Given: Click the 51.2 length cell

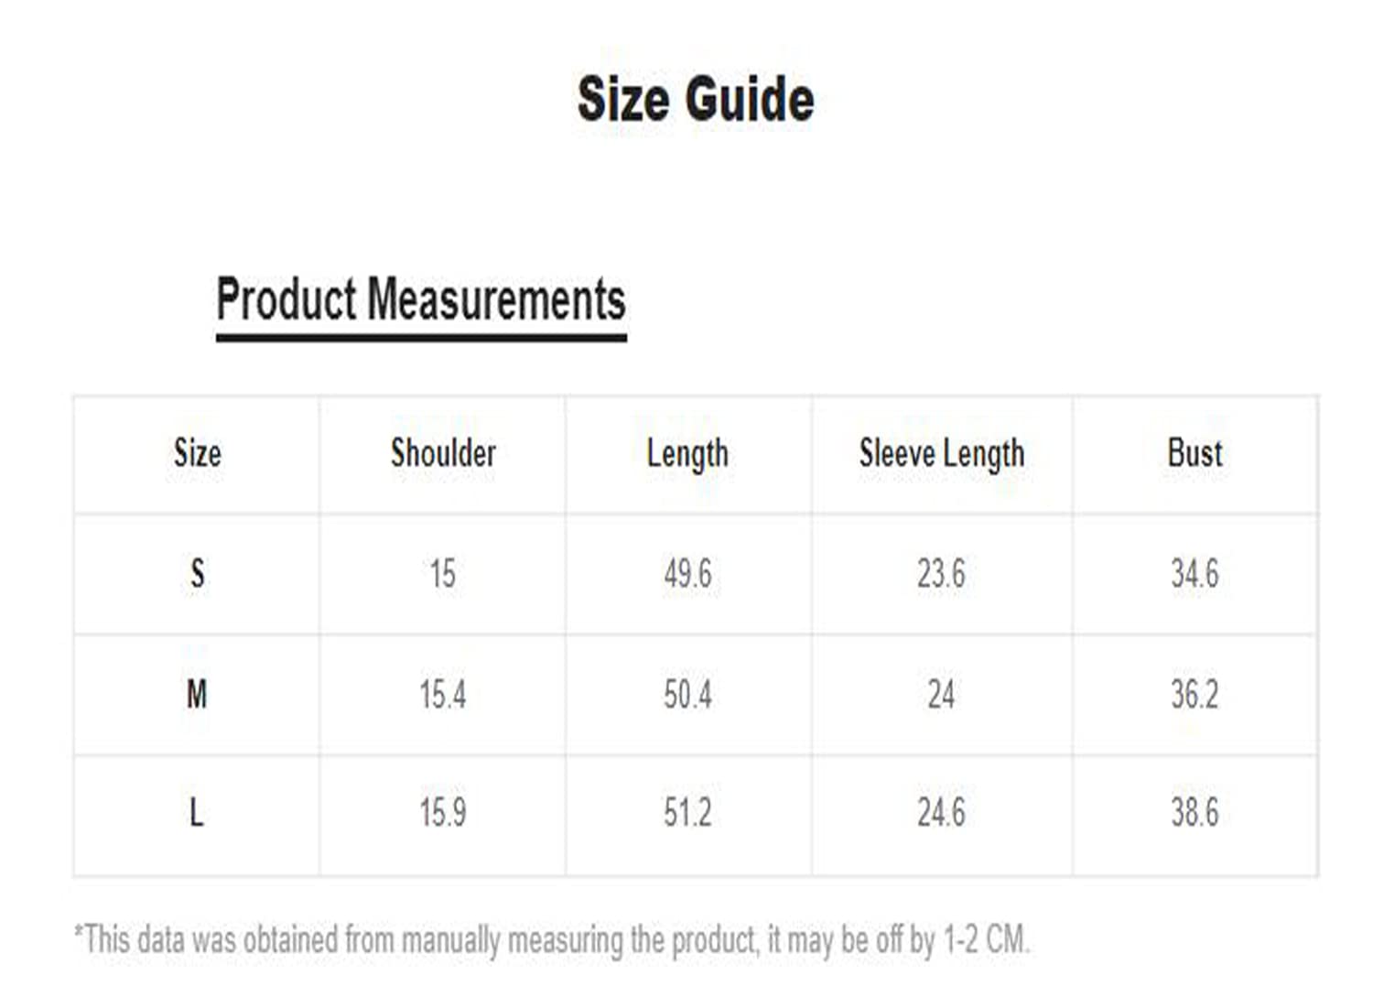Looking at the screenshot, I should click(687, 813).
